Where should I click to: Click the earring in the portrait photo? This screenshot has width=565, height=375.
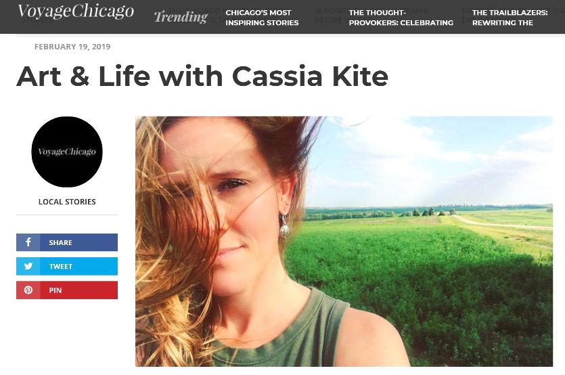[285, 227]
